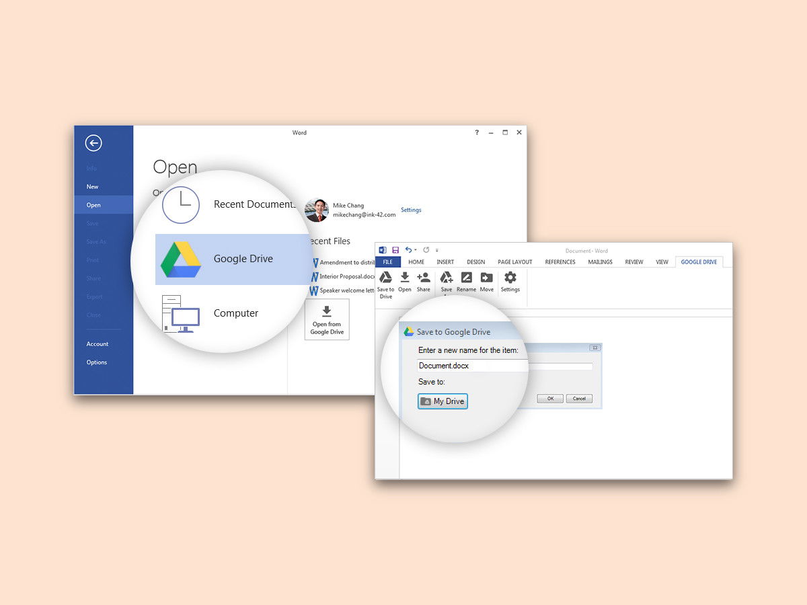Screen dimensions: 807x605
Task: Click the My Drive destination button
Action: tap(443, 401)
